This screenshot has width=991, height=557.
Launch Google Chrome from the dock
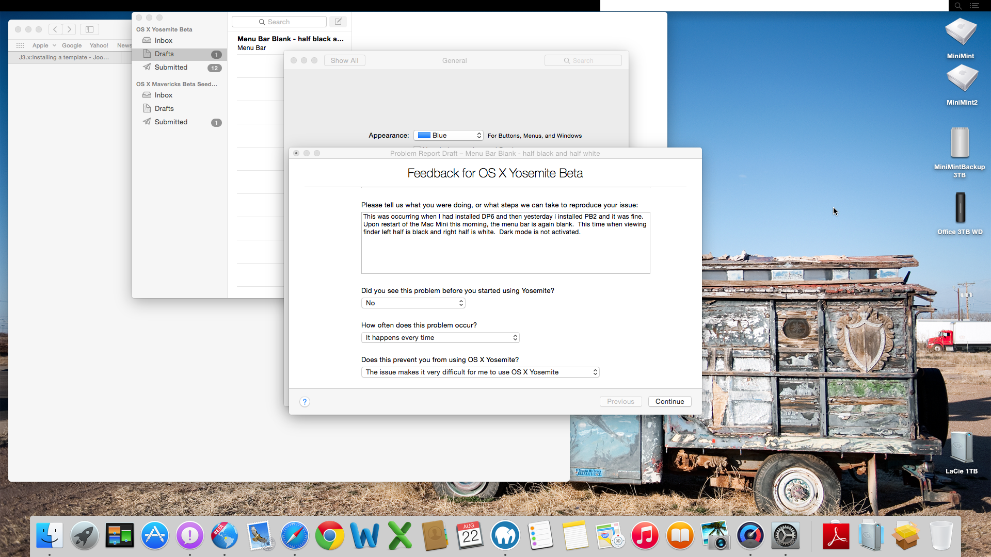point(330,535)
